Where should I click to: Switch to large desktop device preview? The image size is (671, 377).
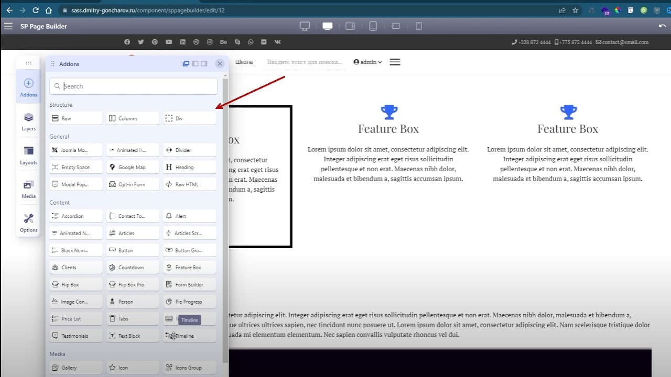(305, 26)
